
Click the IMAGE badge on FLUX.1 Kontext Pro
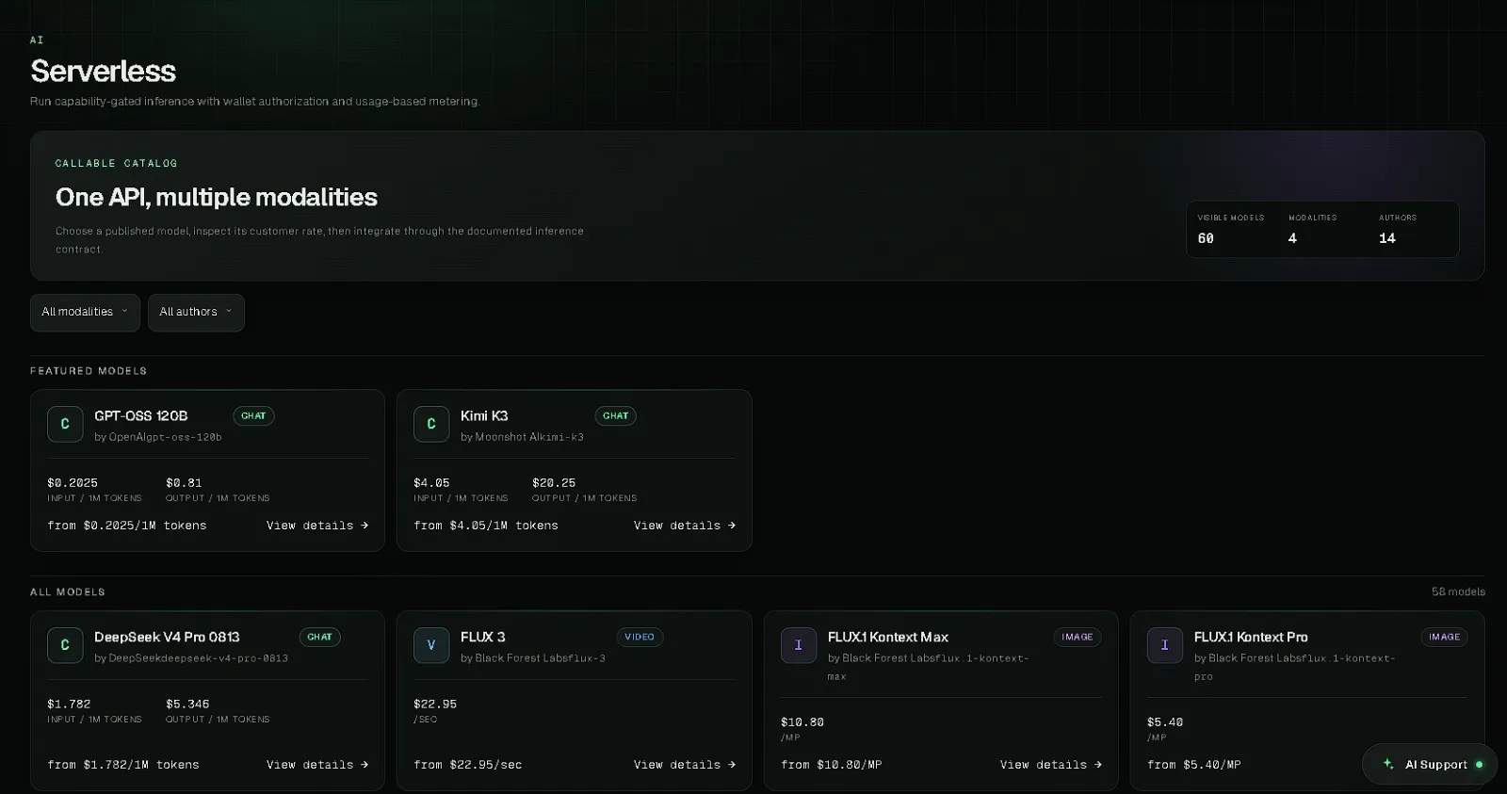[x=1444, y=637]
